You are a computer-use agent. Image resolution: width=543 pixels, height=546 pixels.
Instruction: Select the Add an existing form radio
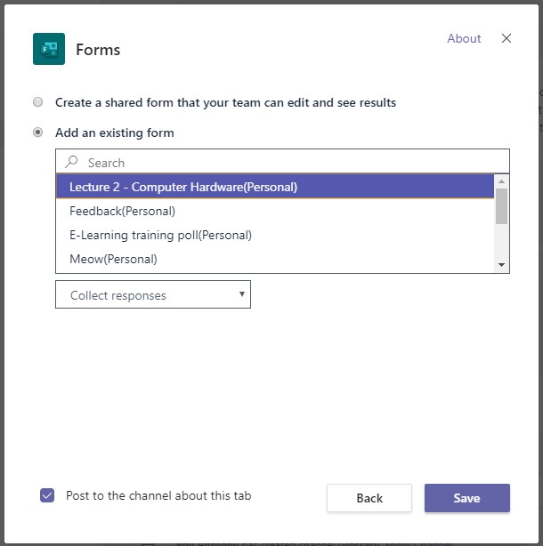(x=38, y=132)
